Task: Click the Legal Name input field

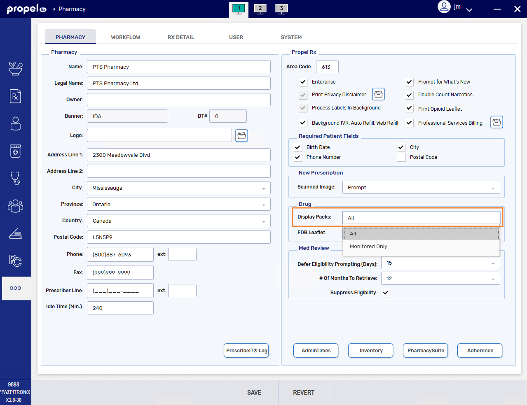Action: coord(179,83)
